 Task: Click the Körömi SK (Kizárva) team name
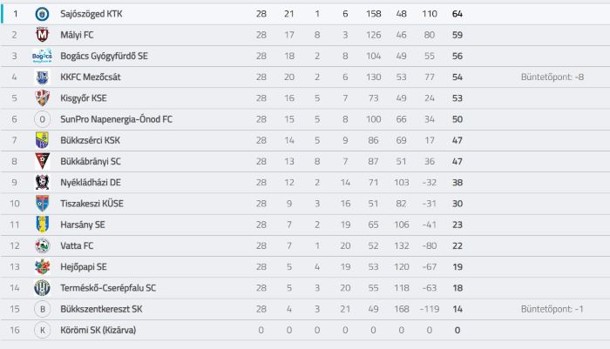[x=98, y=331]
